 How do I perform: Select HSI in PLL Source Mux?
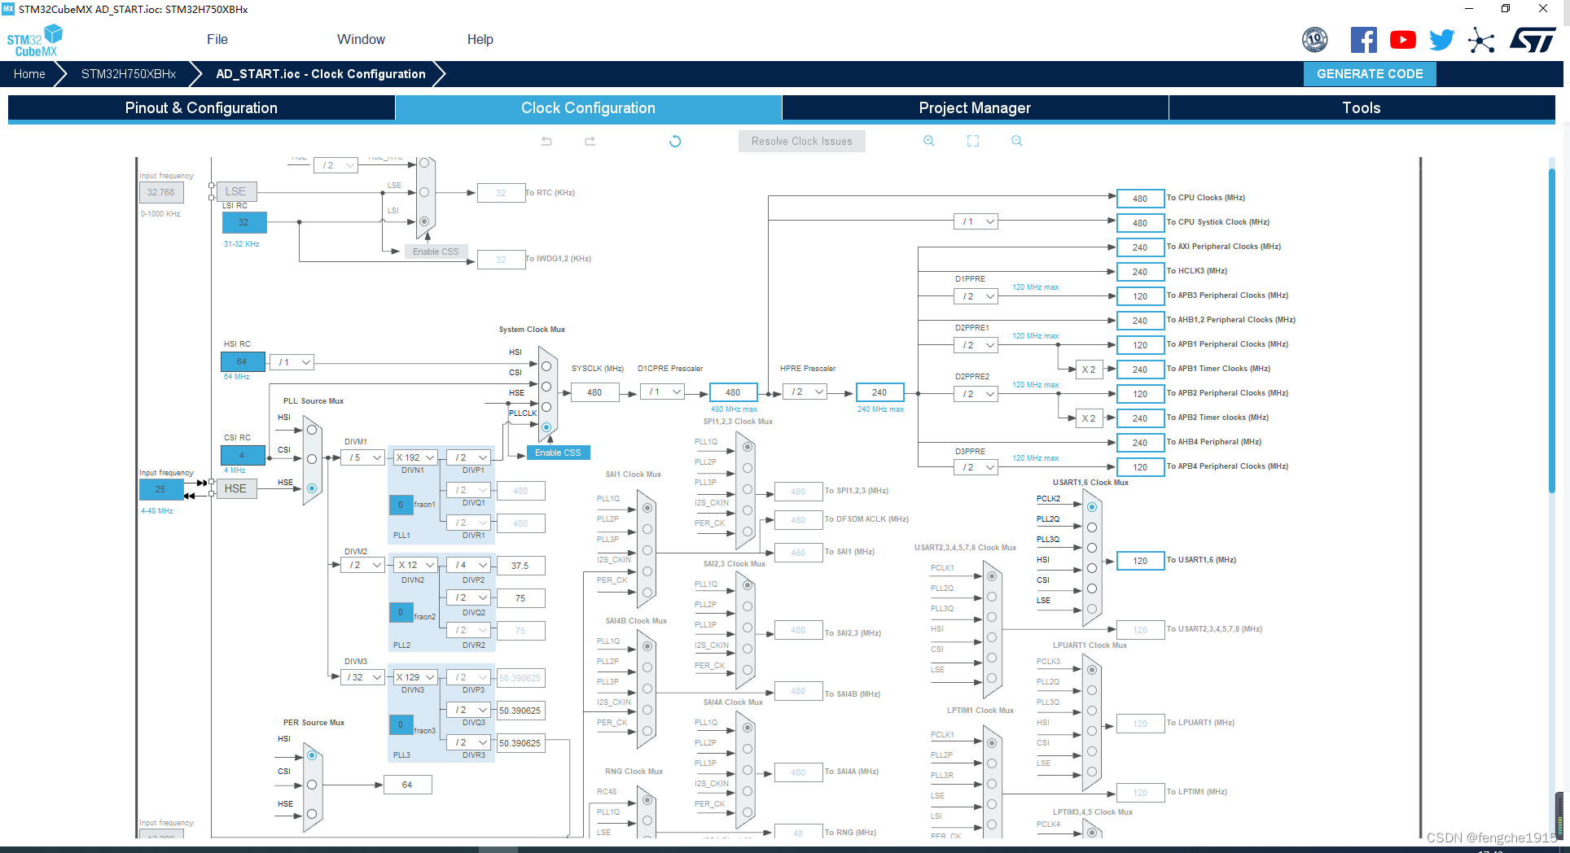(x=312, y=431)
